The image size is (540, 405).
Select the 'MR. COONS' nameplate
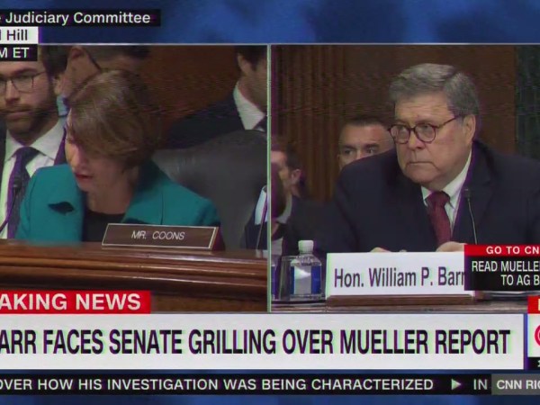(160, 236)
